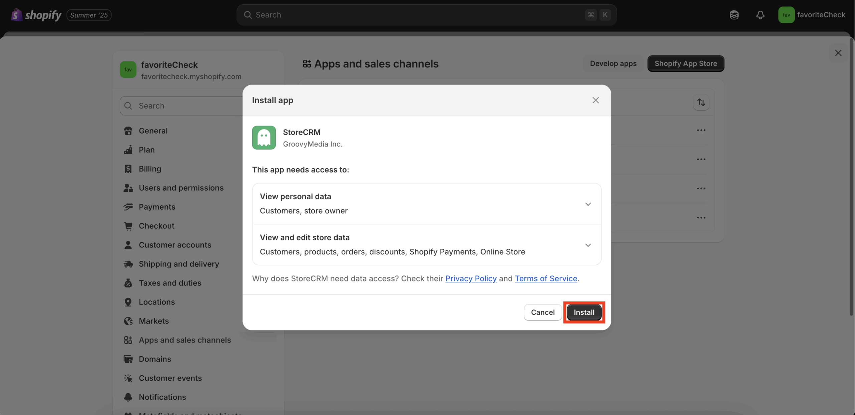This screenshot has width=855, height=415.
Task: Select Users and permissions
Action: pos(181,188)
